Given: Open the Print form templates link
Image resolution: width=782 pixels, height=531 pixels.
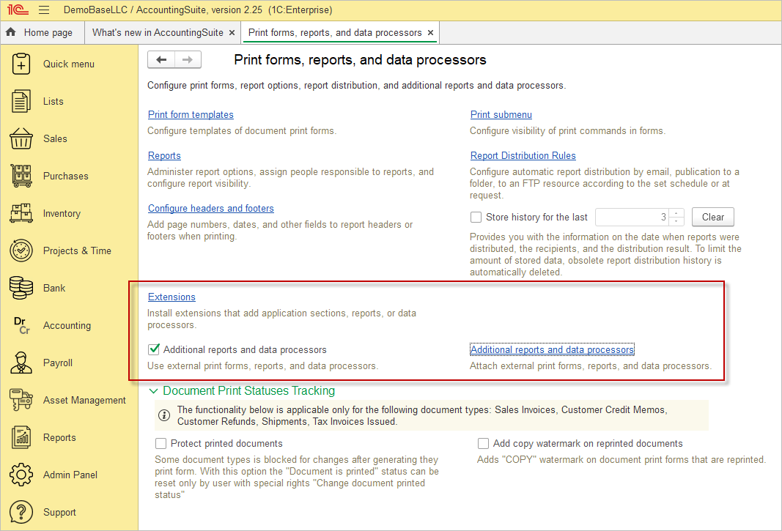Looking at the screenshot, I should (191, 115).
